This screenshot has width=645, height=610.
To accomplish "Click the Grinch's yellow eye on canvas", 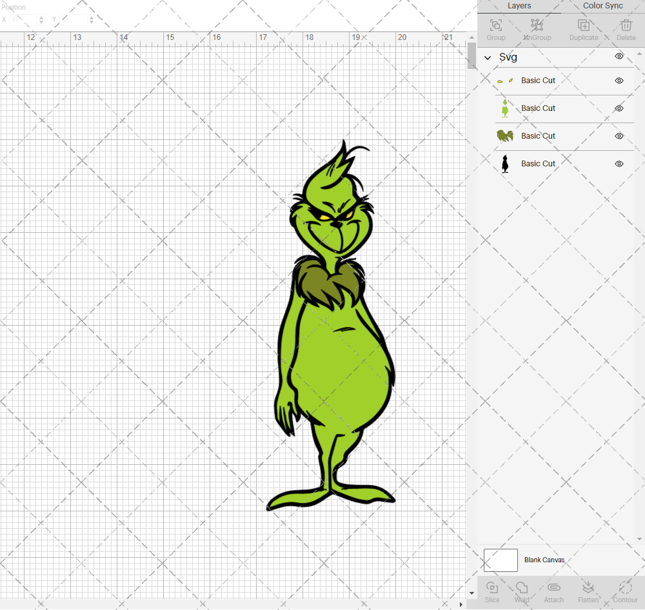I will click(323, 217).
